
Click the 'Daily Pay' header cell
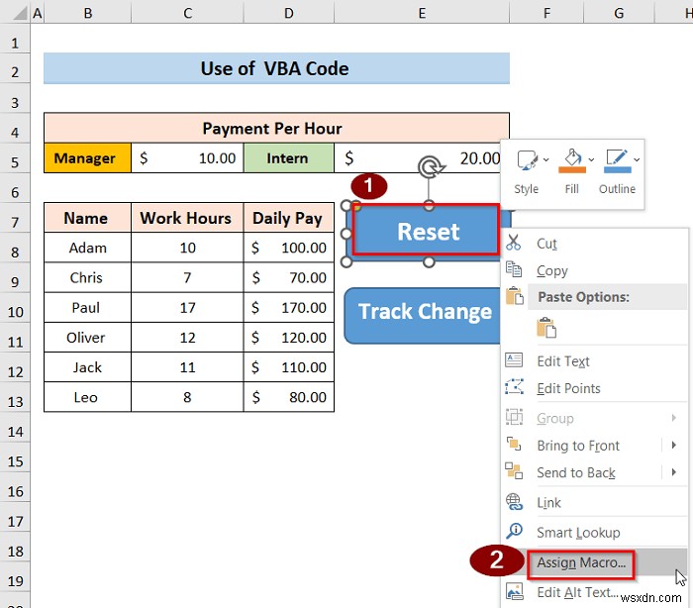tap(289, 218)
